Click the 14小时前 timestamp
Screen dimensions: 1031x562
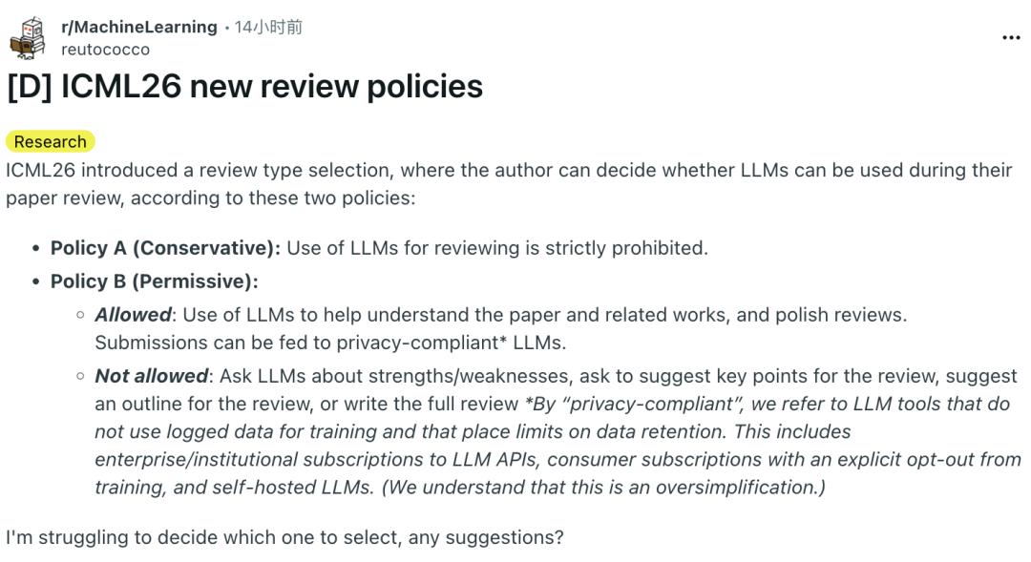(268, 27)
